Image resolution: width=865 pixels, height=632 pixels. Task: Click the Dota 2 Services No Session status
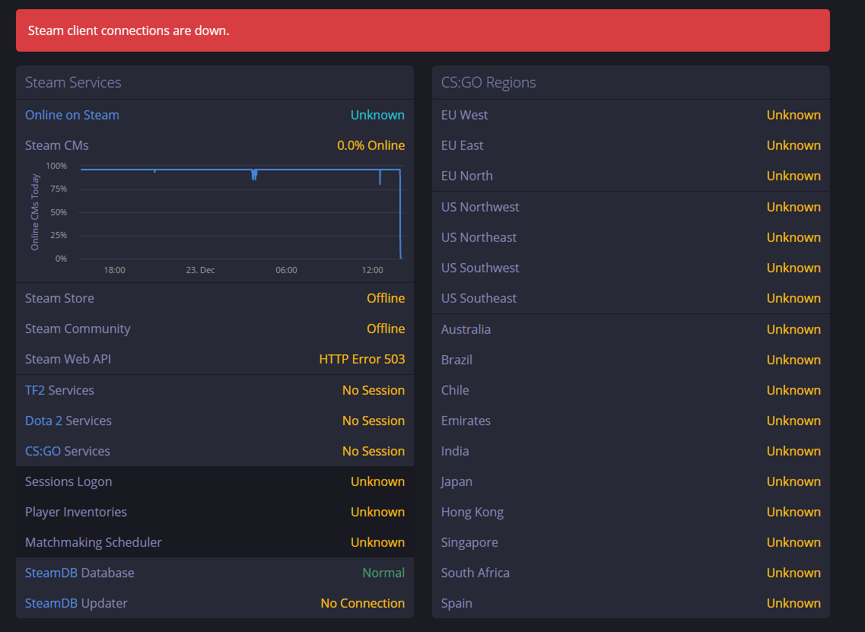pos(374,421)
